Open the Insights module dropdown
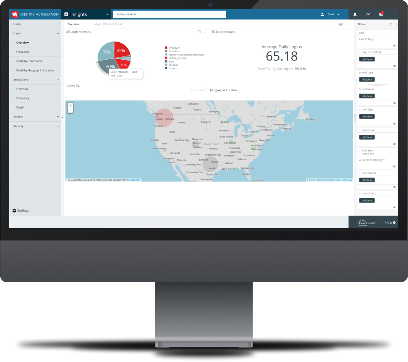This screenshot has width=408, height=362. coord(107,14)
